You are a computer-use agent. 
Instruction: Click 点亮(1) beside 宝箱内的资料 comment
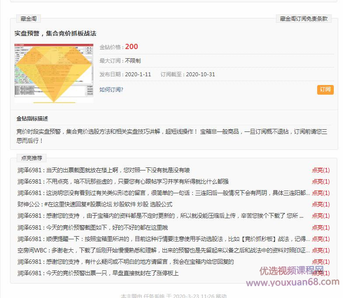321,216
